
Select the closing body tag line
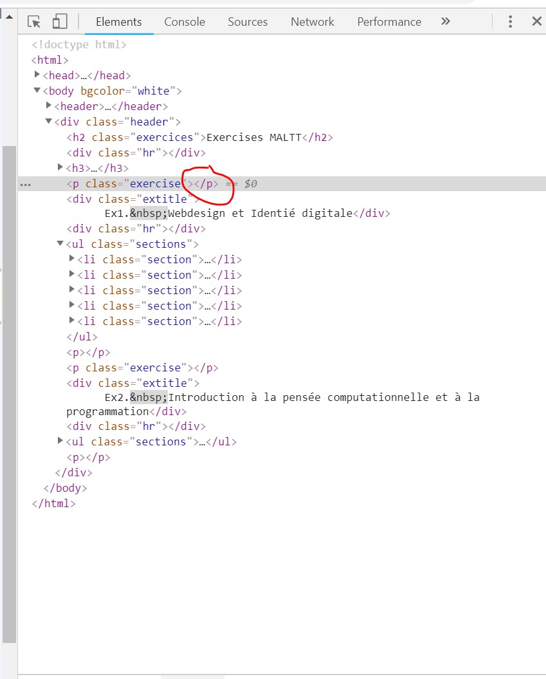pos(66,488)
